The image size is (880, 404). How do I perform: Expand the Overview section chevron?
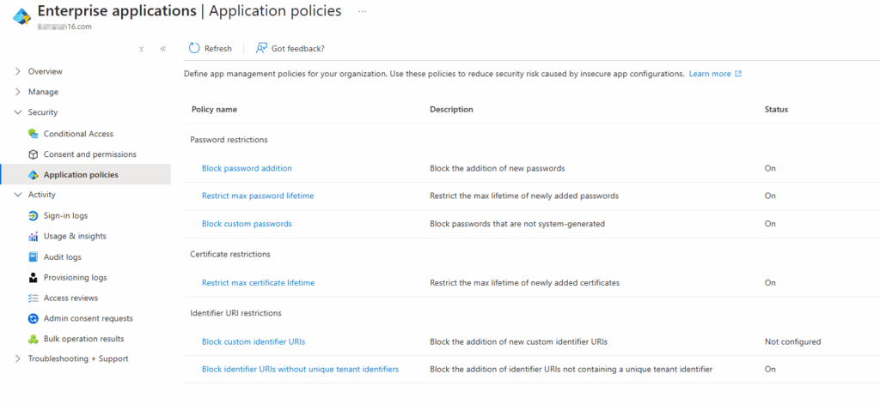(x=18, y=71)
